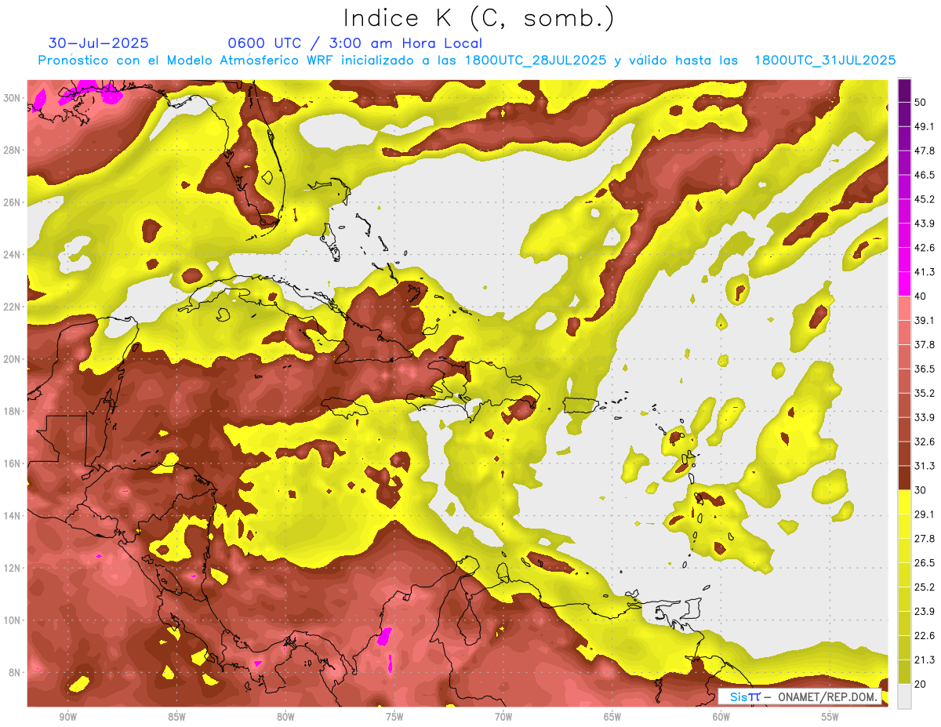The image size is (941, 727).
Task: Click the '14N' latitude label
Action: pyautogui.click(x=13, y=515)
